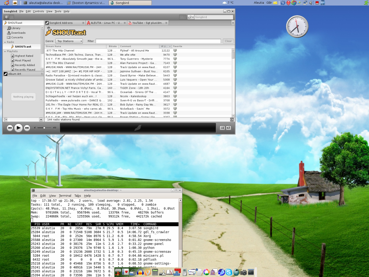Screen dimensions: 369x277
Task: Select the D I G I T A L L Y - I M P O R T E D stream
Action: click(x=138, y=92)
